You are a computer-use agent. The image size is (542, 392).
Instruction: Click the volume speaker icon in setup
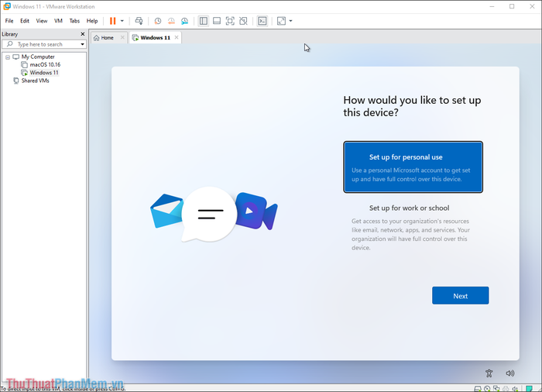[x=509, y=373]
